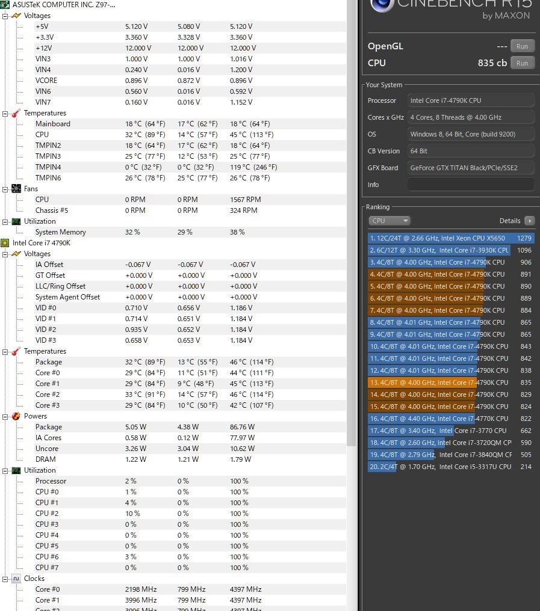Select the VCORE voltage row
The height and width of the screenshot is (611, 540).
coord(46,81)
